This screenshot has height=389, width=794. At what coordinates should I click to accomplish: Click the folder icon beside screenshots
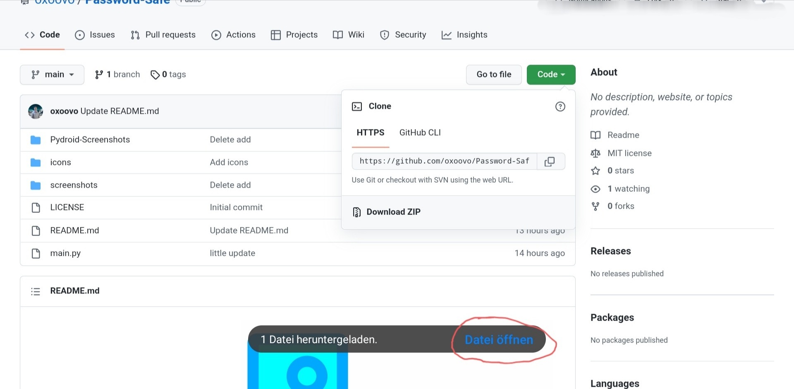coord(36,185)
